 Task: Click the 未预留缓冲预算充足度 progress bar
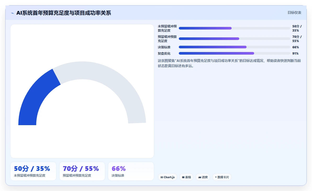pyautogui.click(x=235, y=28)
